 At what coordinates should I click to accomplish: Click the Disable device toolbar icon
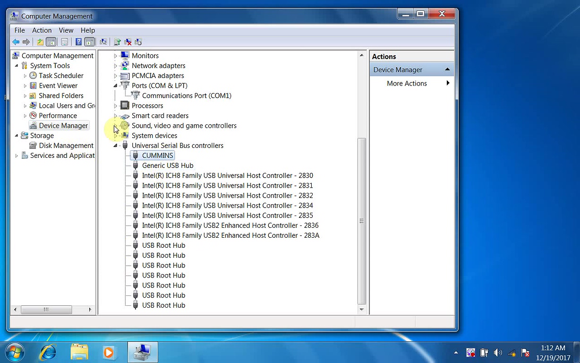click(x=138, y=42)
